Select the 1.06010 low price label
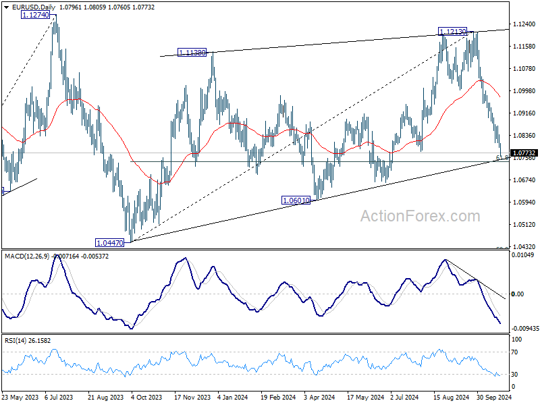 click(296, 200)
